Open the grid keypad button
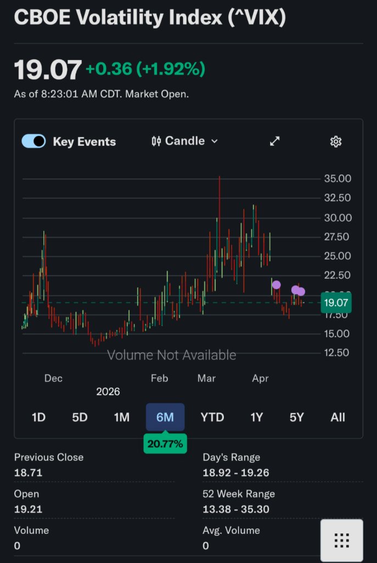377x563 pixels. click(341, 540)
